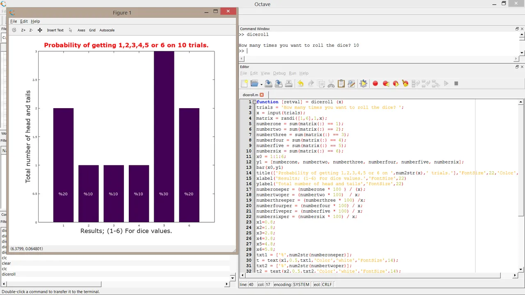The width and height of the screenshot is (525, 295).
Task: Click the rotate icon in Figure 1 toolbar
Action: click(x=14, y=30)
